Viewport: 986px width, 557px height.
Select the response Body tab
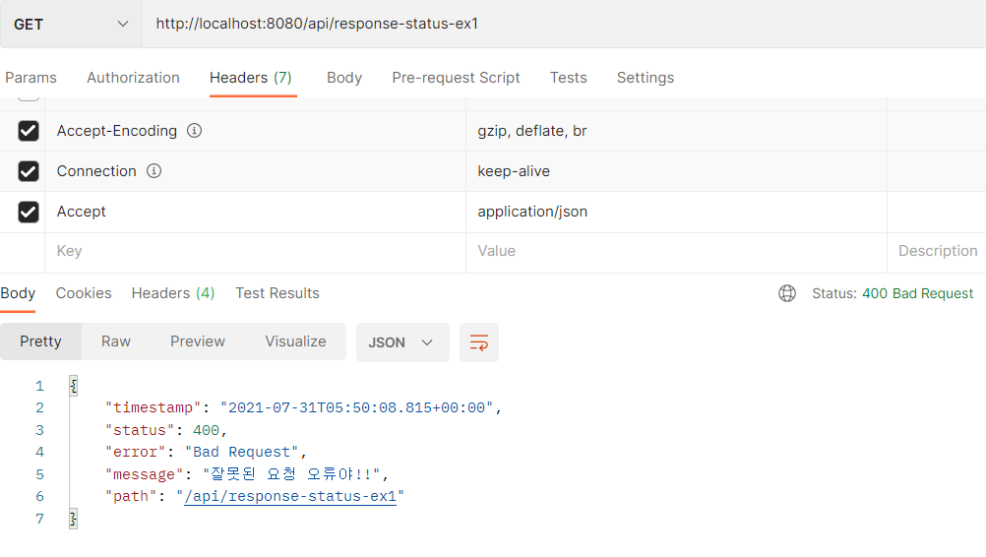(x=18, y=293)
